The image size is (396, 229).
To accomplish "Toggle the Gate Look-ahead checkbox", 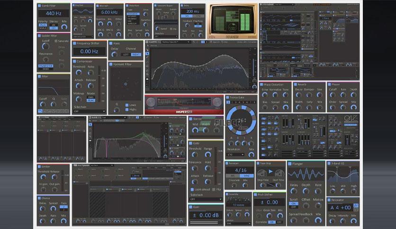I will [x=192, y=188].
